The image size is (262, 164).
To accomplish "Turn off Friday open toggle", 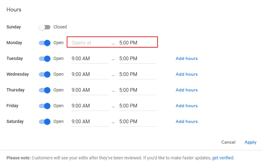I will click(x=44, y=106).
